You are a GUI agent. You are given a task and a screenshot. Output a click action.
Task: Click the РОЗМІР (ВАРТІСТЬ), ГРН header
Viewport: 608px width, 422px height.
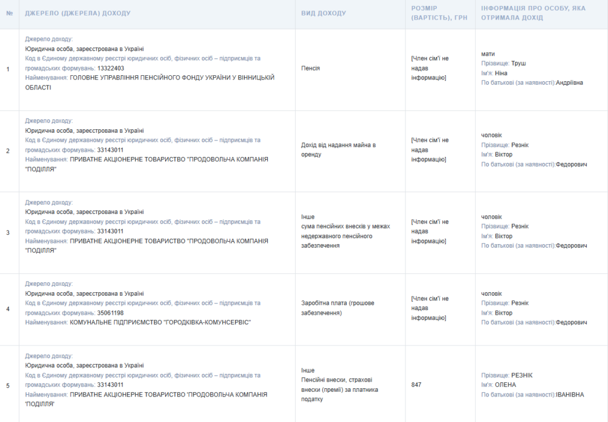[x=439, y=13]
